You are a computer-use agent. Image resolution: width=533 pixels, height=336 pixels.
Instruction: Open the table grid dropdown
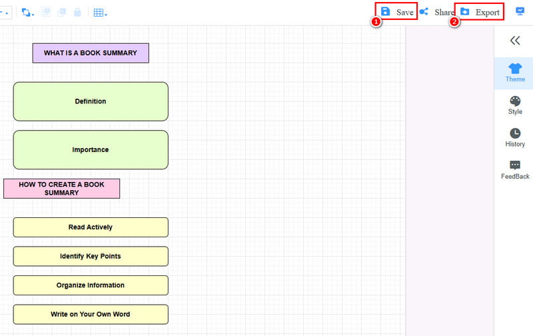[100, 13]
